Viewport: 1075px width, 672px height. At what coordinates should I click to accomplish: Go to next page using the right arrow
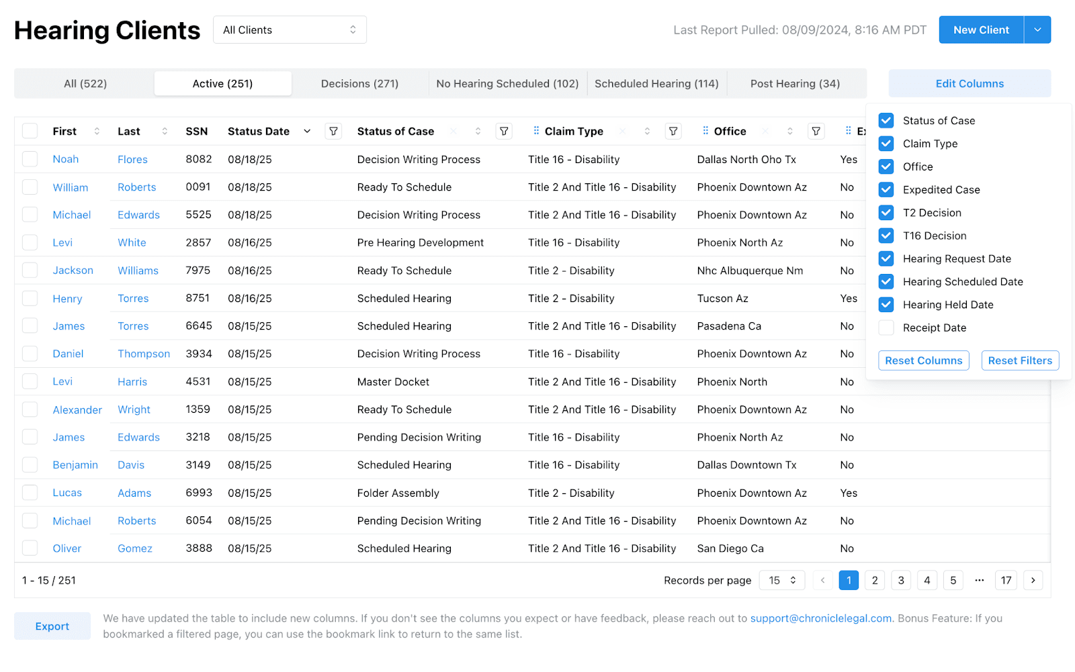point(1033,580)
